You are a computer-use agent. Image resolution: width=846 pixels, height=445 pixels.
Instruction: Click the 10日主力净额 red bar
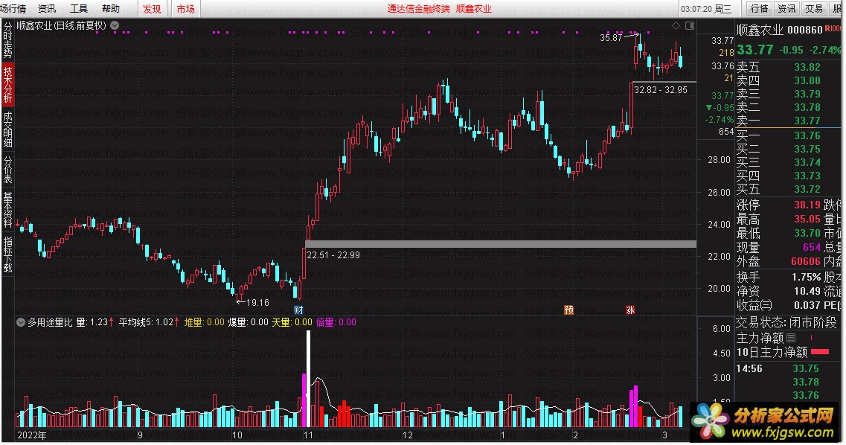[x=820, y=352]
